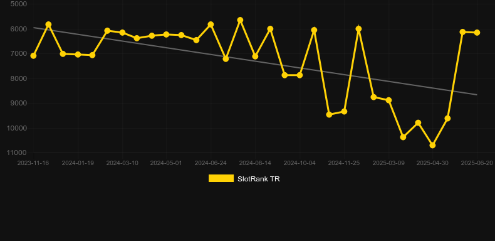Select the data point above 2024-03-10
The height and width of the screenshot is (241, 495).
(122, 33)
